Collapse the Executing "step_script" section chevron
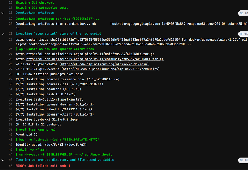The height and width of the screenshot is (171, 248). click(3, 34)
